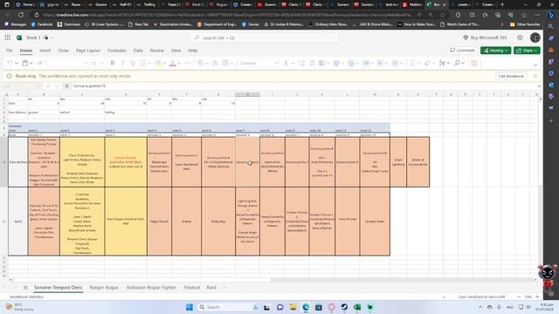
Task: Toggle italic formatting
Action: click(122, 63)
